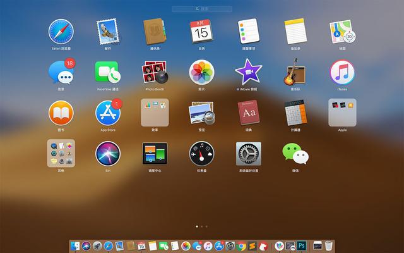This screenshot has width=404, height=253.
Task: Launch iMovie from Launchpad
Action: click(x=248, y=71)
